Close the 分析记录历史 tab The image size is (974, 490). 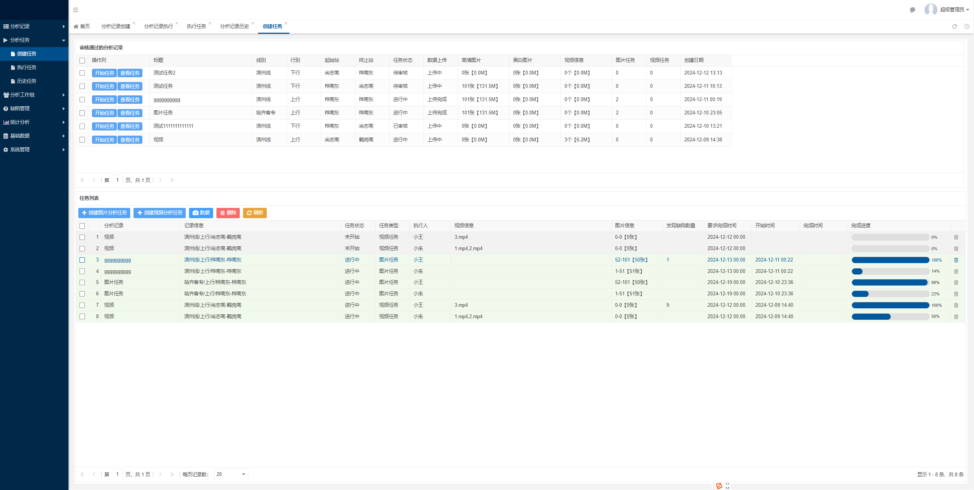[253, 23]
